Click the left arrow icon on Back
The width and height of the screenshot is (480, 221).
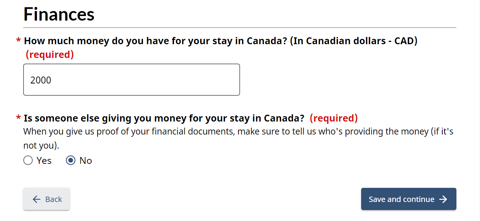point(37,199)
